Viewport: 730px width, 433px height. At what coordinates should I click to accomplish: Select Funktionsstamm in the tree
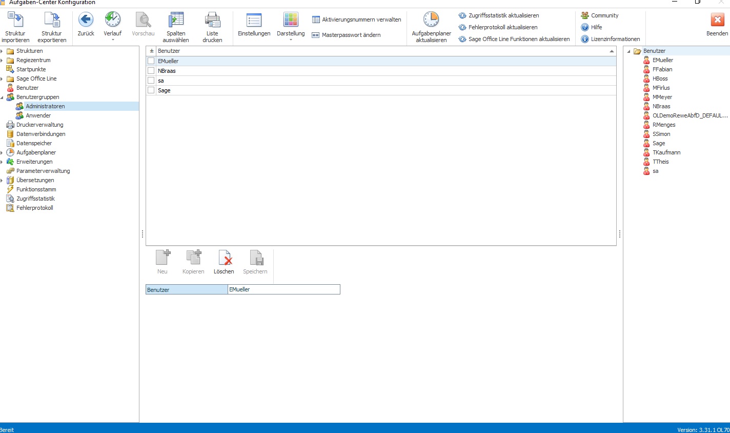coord(36,189)
